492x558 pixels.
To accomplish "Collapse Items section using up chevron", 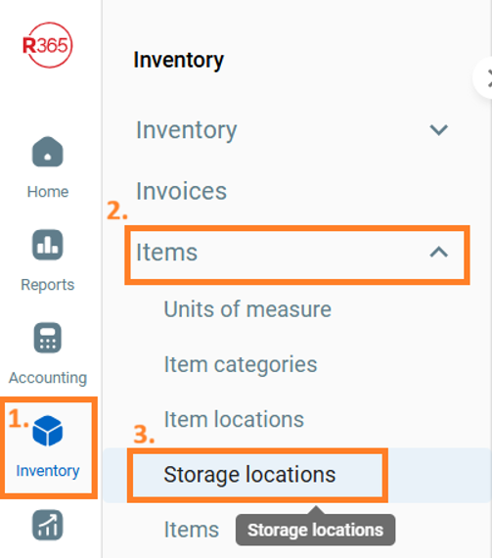I will 439,253.
